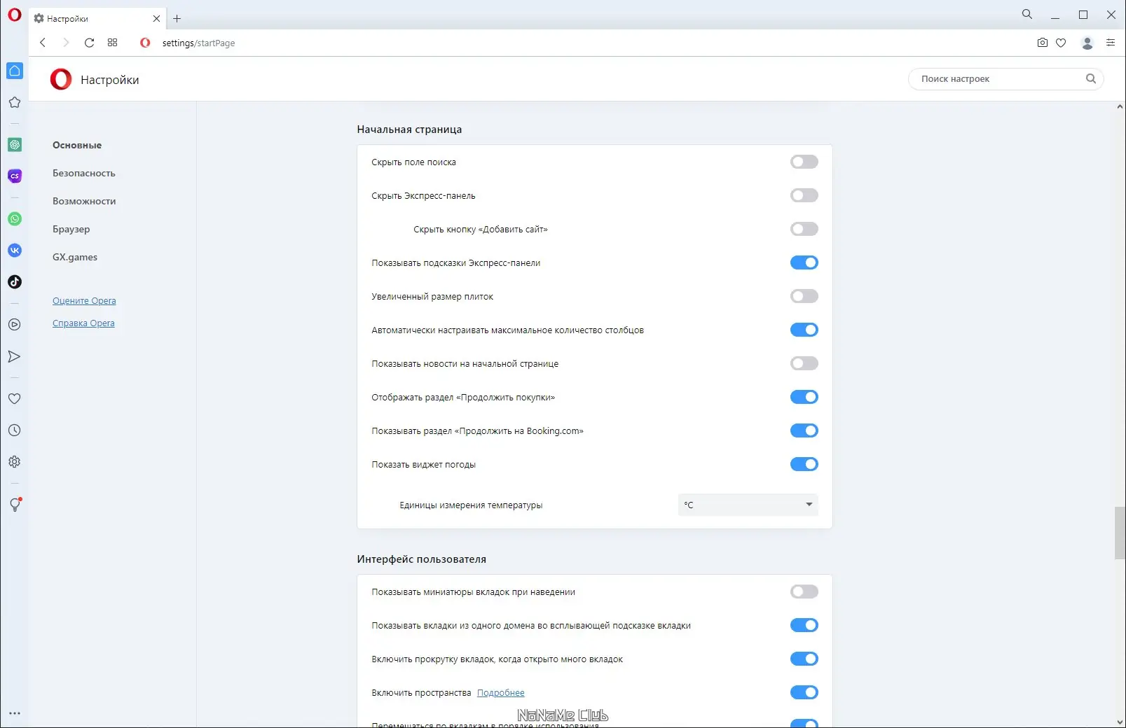Open Easy Setup menu icon
Screen dimensions: 1126x728
point(1111,43)
